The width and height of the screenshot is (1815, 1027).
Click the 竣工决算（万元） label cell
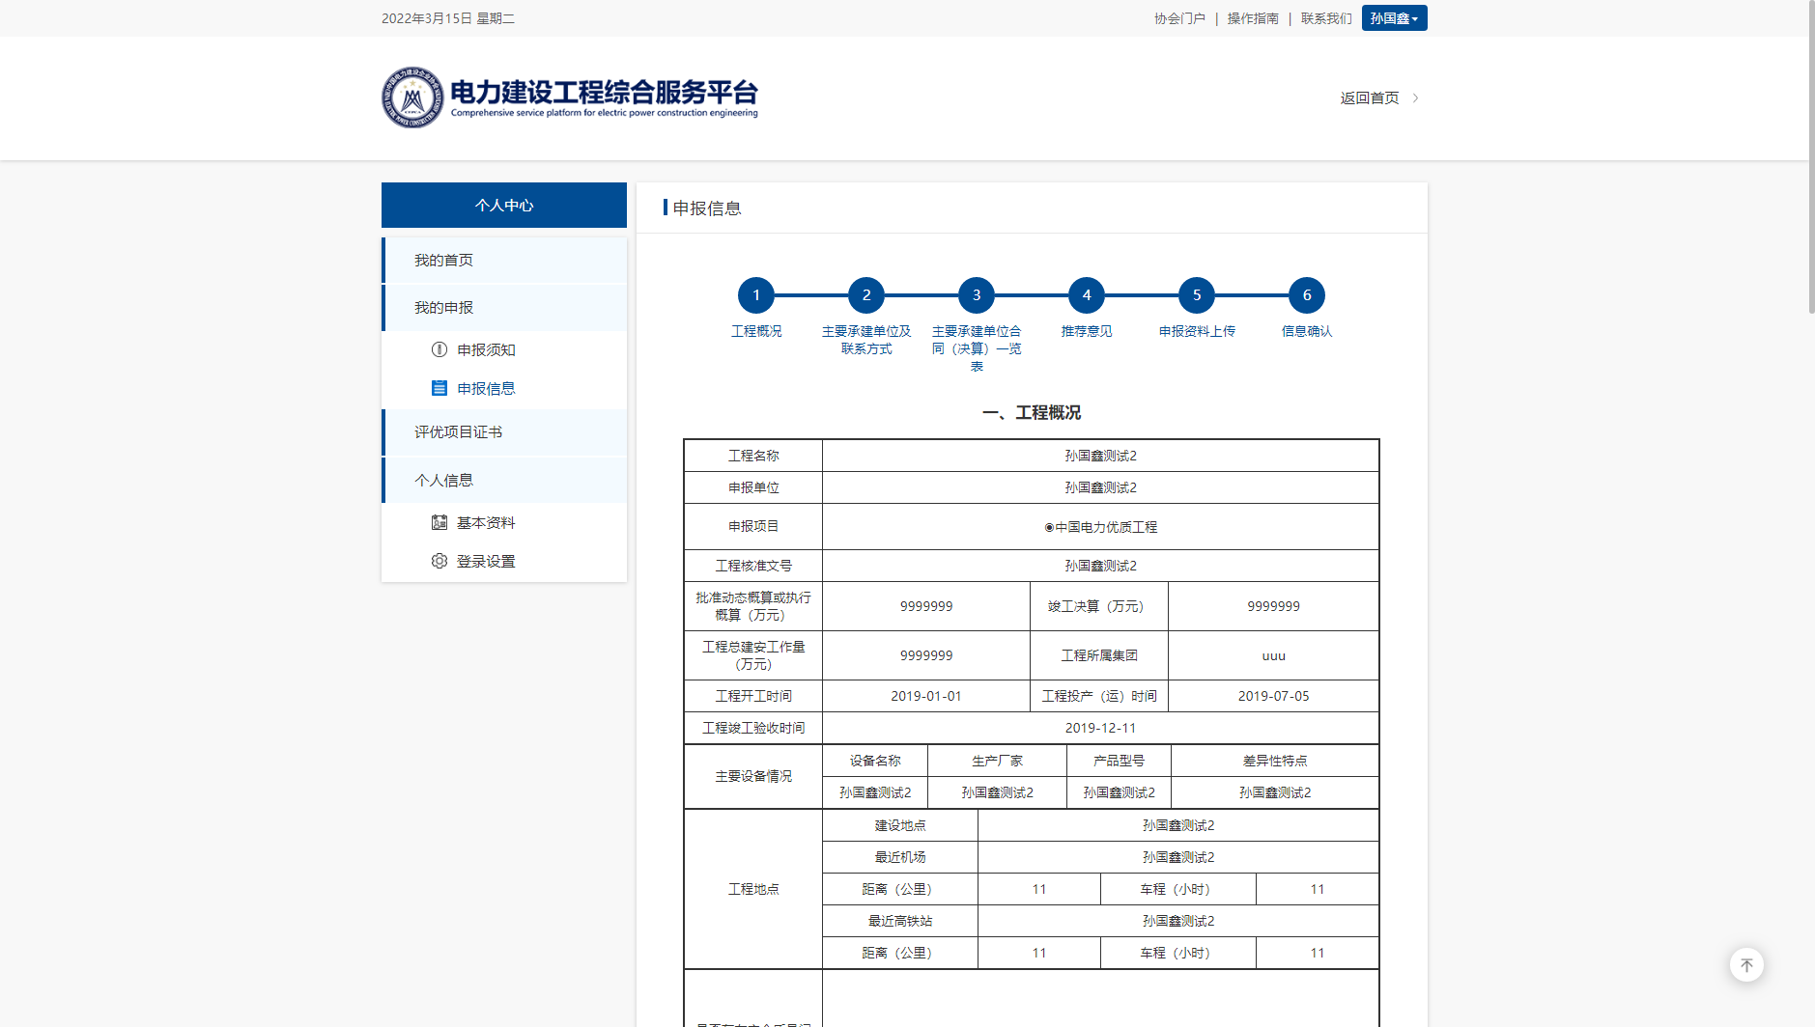click(1099, 606)
